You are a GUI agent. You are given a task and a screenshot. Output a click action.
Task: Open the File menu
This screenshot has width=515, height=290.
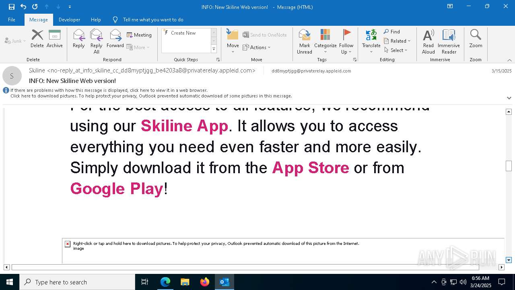click(x=12, y=19)
